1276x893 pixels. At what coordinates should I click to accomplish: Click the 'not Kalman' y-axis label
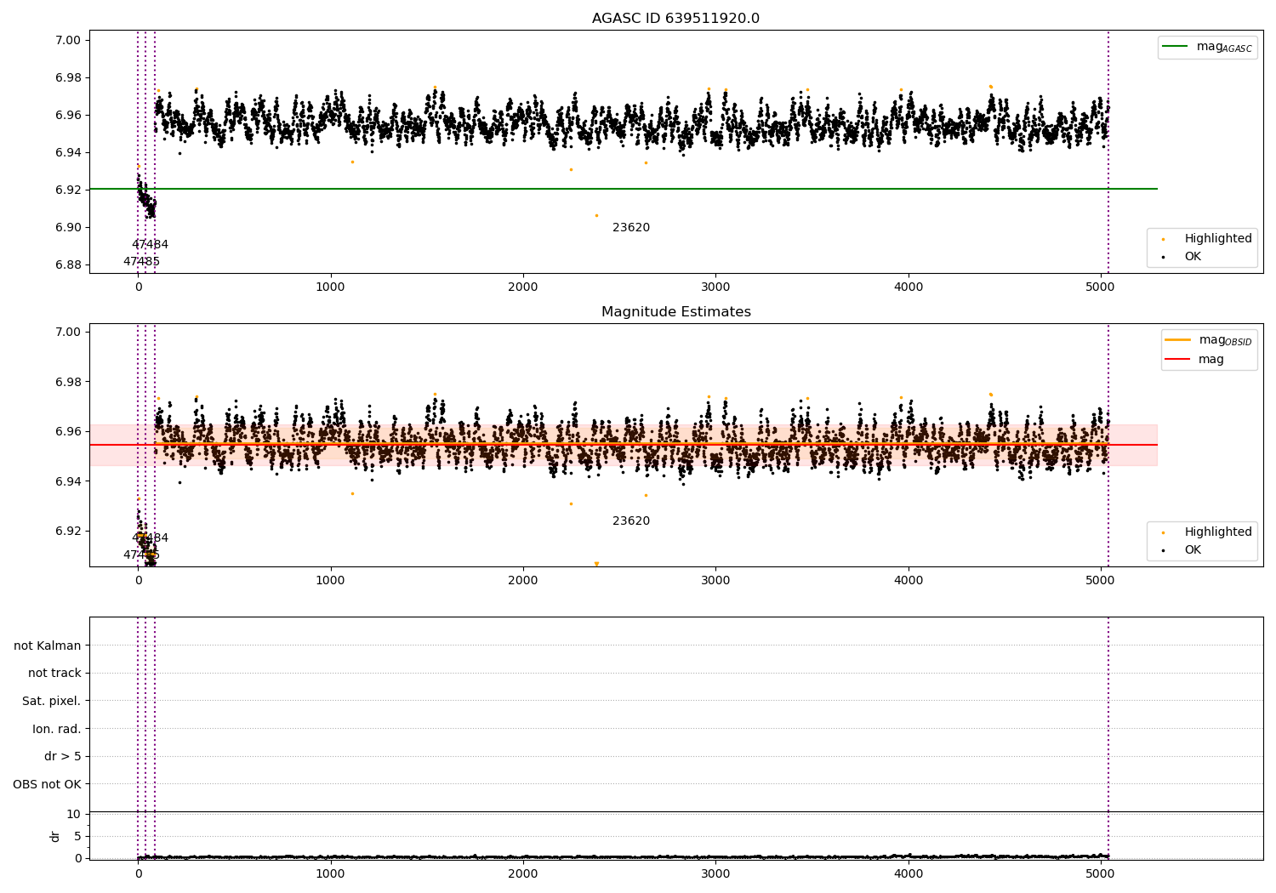pos(48,646)
